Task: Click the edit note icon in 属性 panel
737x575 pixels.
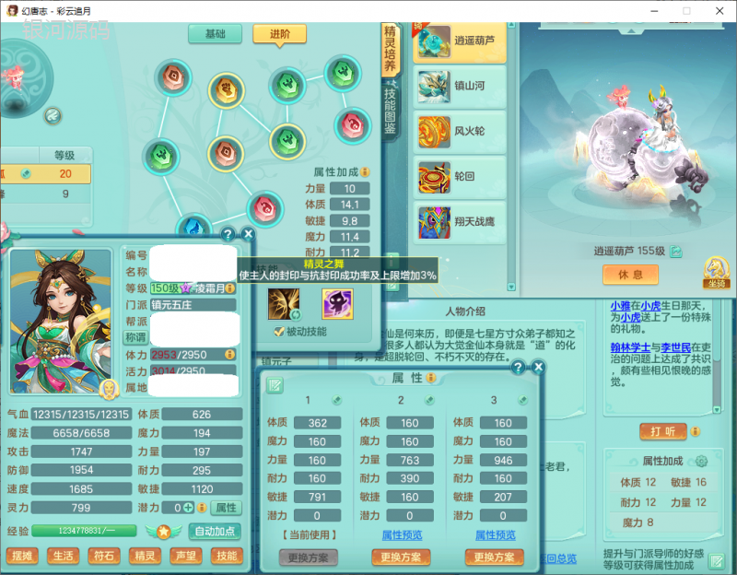Action: coord(275,384)
